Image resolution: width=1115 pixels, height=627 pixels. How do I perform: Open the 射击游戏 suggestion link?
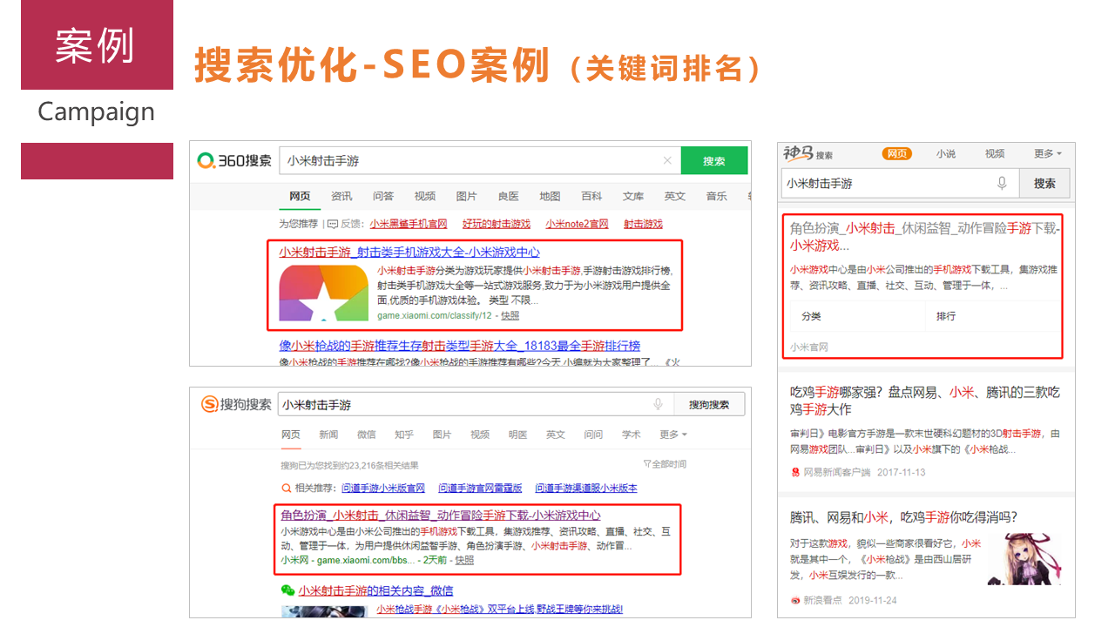click(643, 224)
